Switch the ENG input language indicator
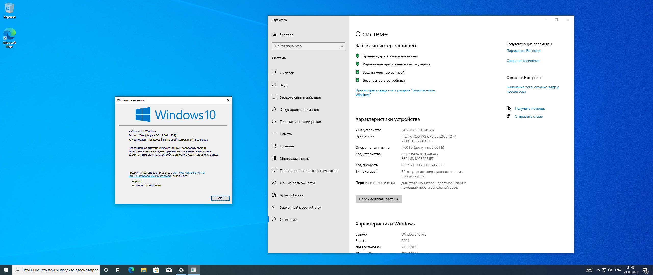The width and height of the screenshot is (653, 275). [618, 270]
